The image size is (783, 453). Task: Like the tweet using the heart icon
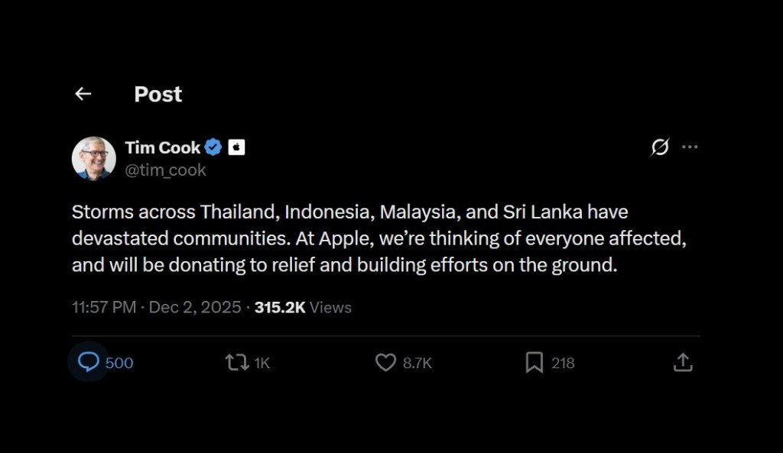click(x=385, y=362)
